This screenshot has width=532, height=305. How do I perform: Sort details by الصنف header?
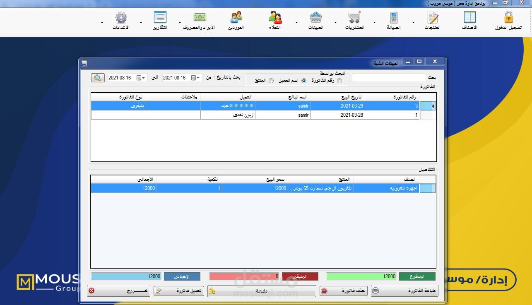point(386,180)
